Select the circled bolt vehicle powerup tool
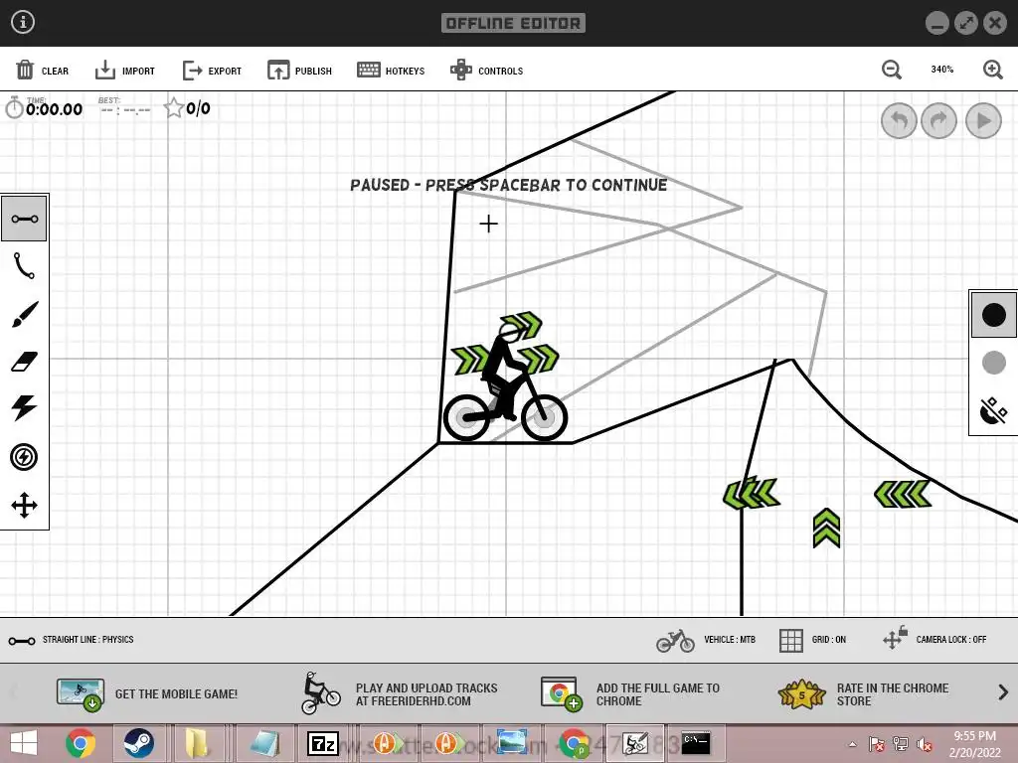 click(x=24, y=457)
